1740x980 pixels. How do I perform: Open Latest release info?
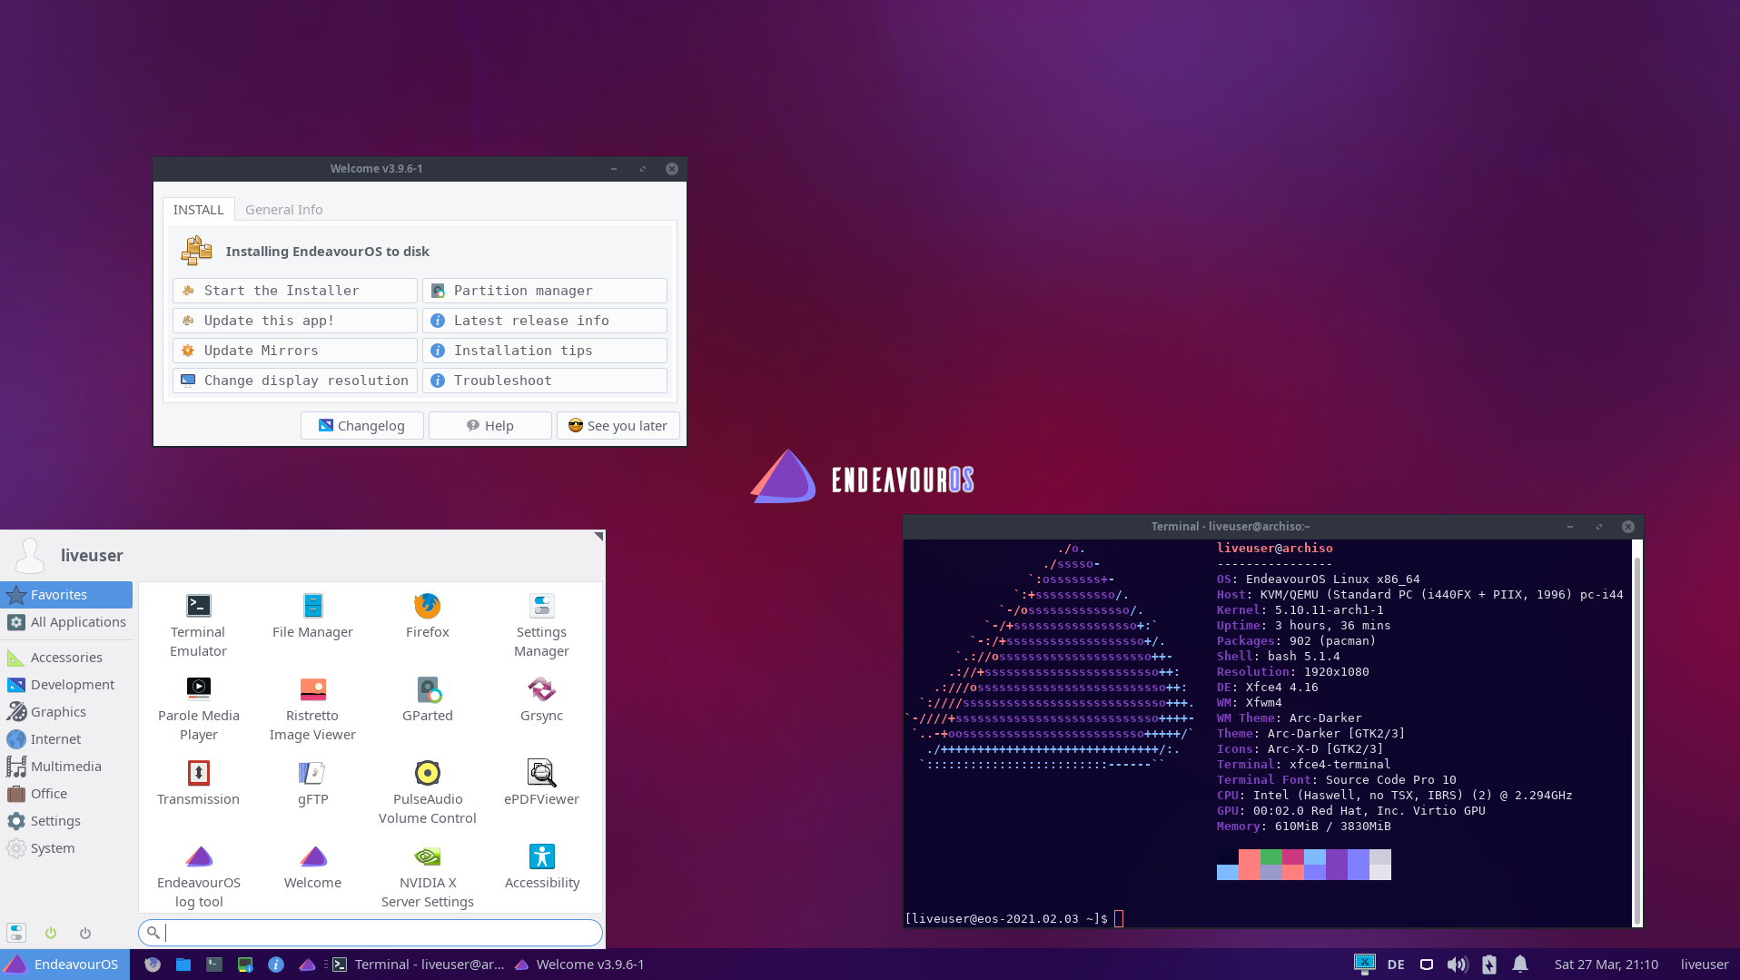click(x=545, y=321)
